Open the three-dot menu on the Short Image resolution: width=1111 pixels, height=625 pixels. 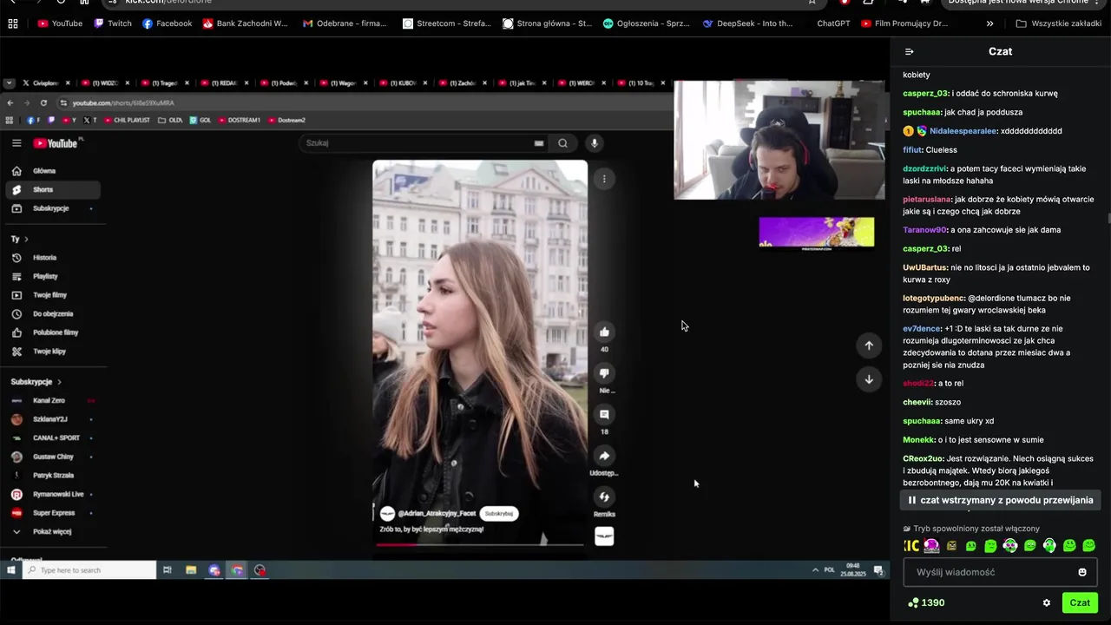604,179
